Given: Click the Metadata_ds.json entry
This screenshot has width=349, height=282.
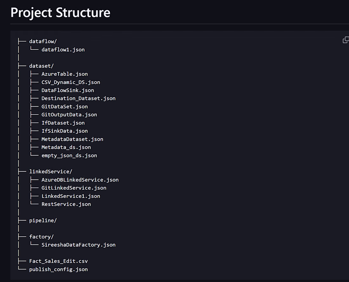Looking at the screenshot, I should coord(66,147).
